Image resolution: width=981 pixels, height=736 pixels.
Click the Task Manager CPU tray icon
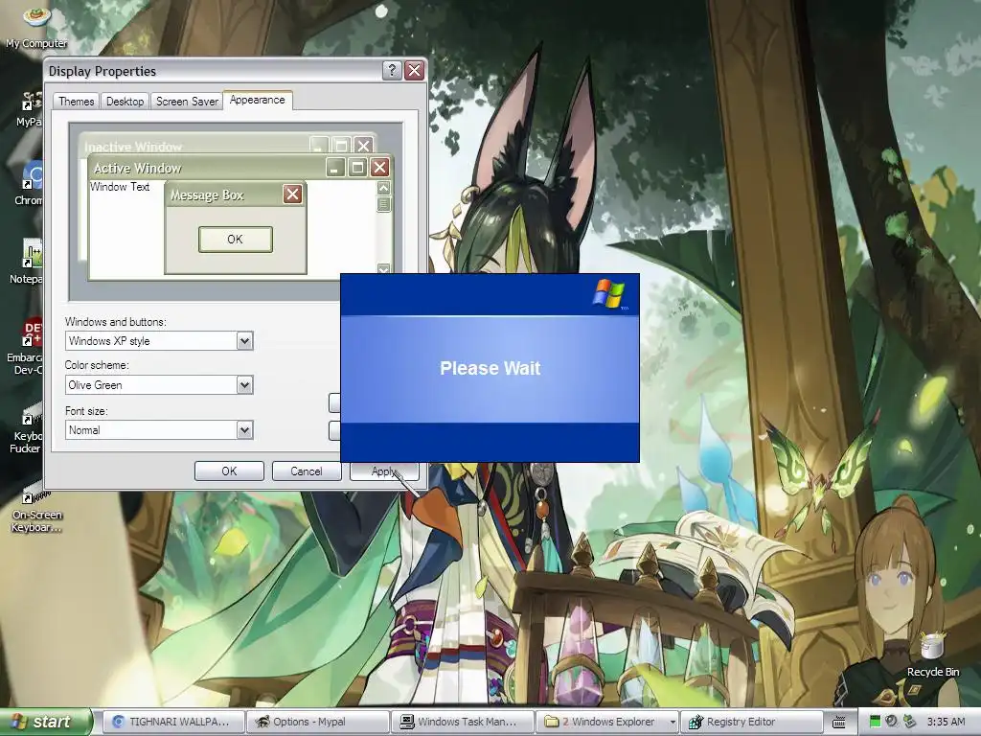point(876,722)
